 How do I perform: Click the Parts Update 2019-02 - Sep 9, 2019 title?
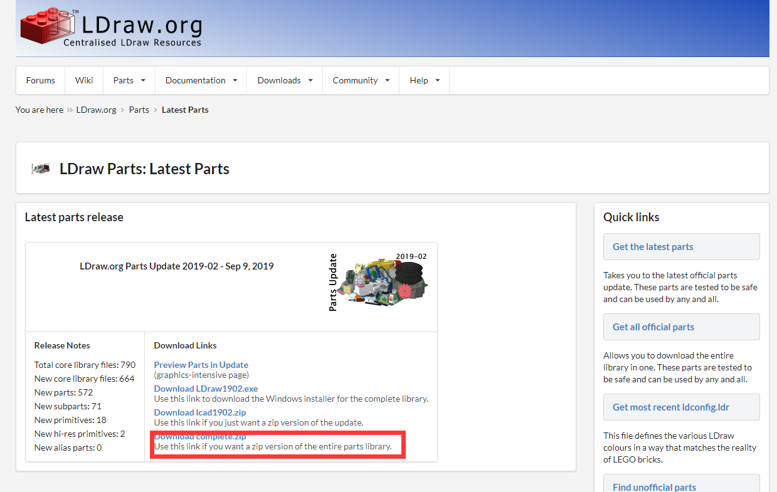pos(177,266)
